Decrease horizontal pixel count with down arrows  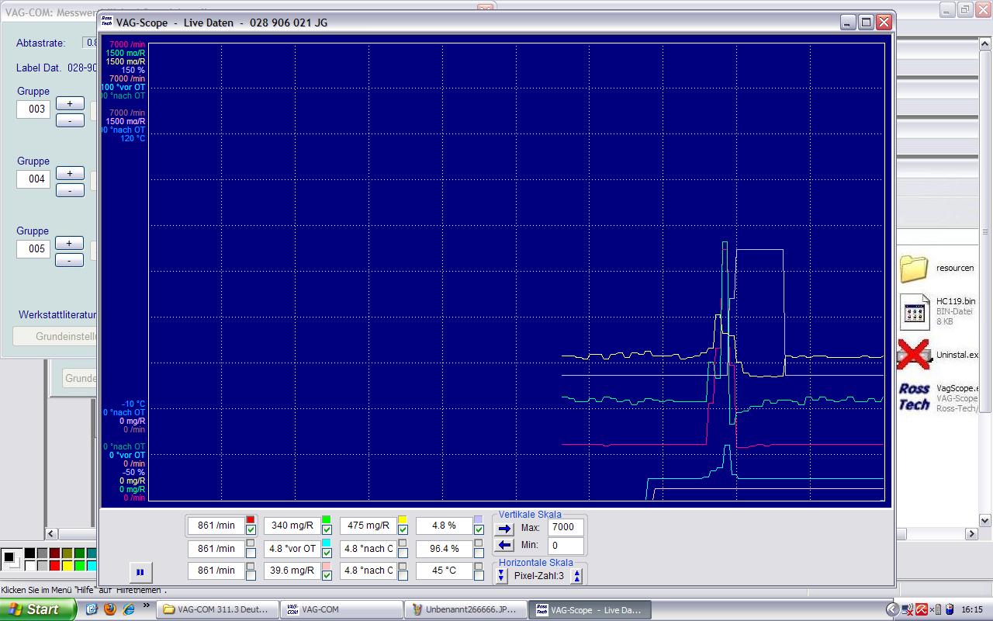tap(502, 576)
